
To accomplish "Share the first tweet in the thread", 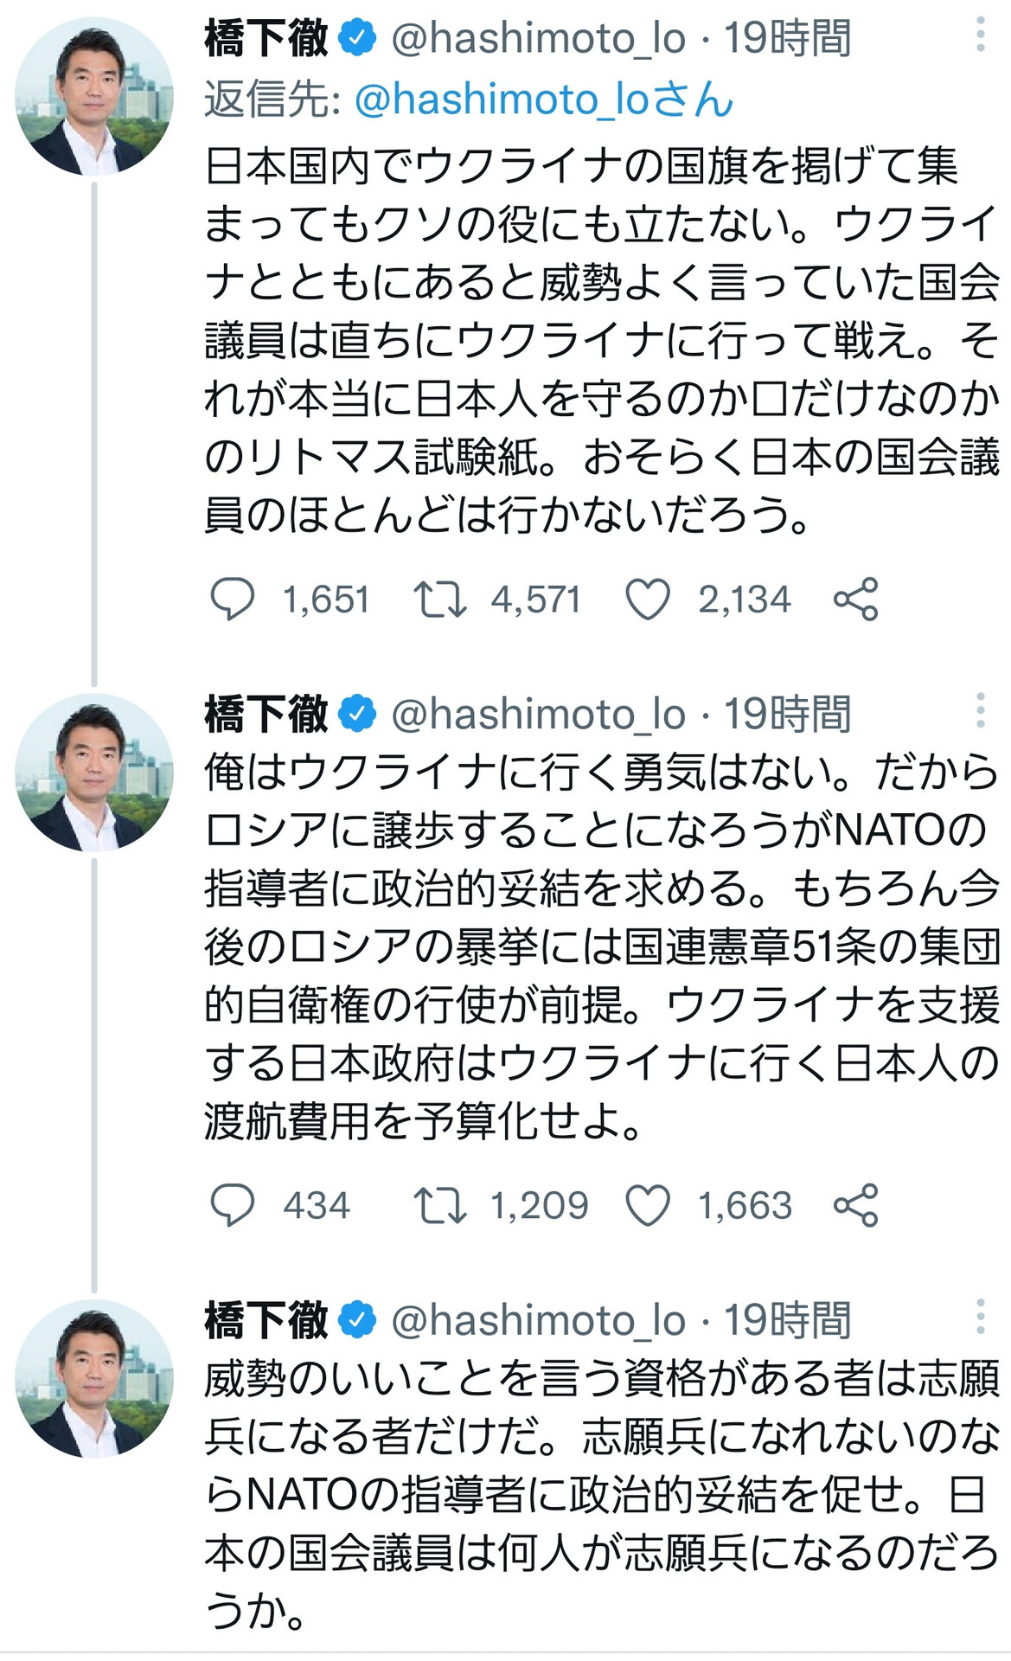I will 856,600.
